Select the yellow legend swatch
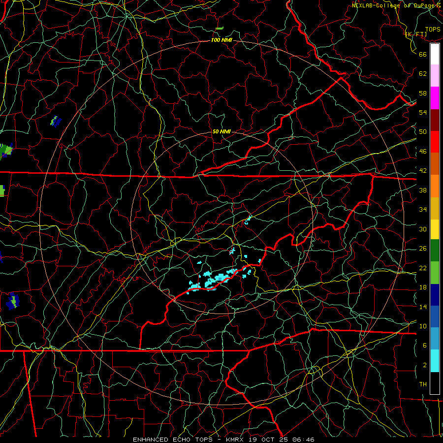Viewport: 443px width, 443px height. point(435,229)
